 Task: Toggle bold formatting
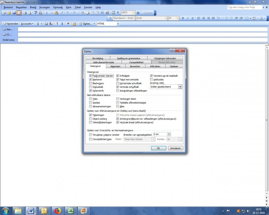click(183, 18)
